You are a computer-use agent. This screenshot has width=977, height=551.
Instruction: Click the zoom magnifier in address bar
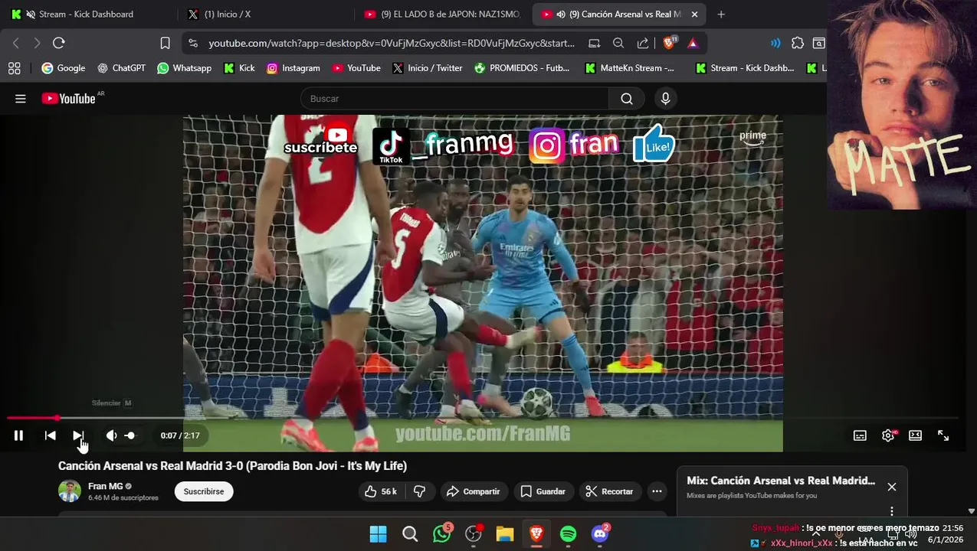pos(618,43)
